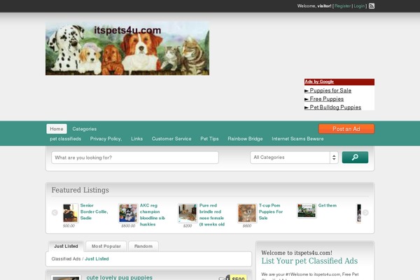The image size is (420, 280).
Task: Click the $800.00 price text
Action: [x=128, y=226]
